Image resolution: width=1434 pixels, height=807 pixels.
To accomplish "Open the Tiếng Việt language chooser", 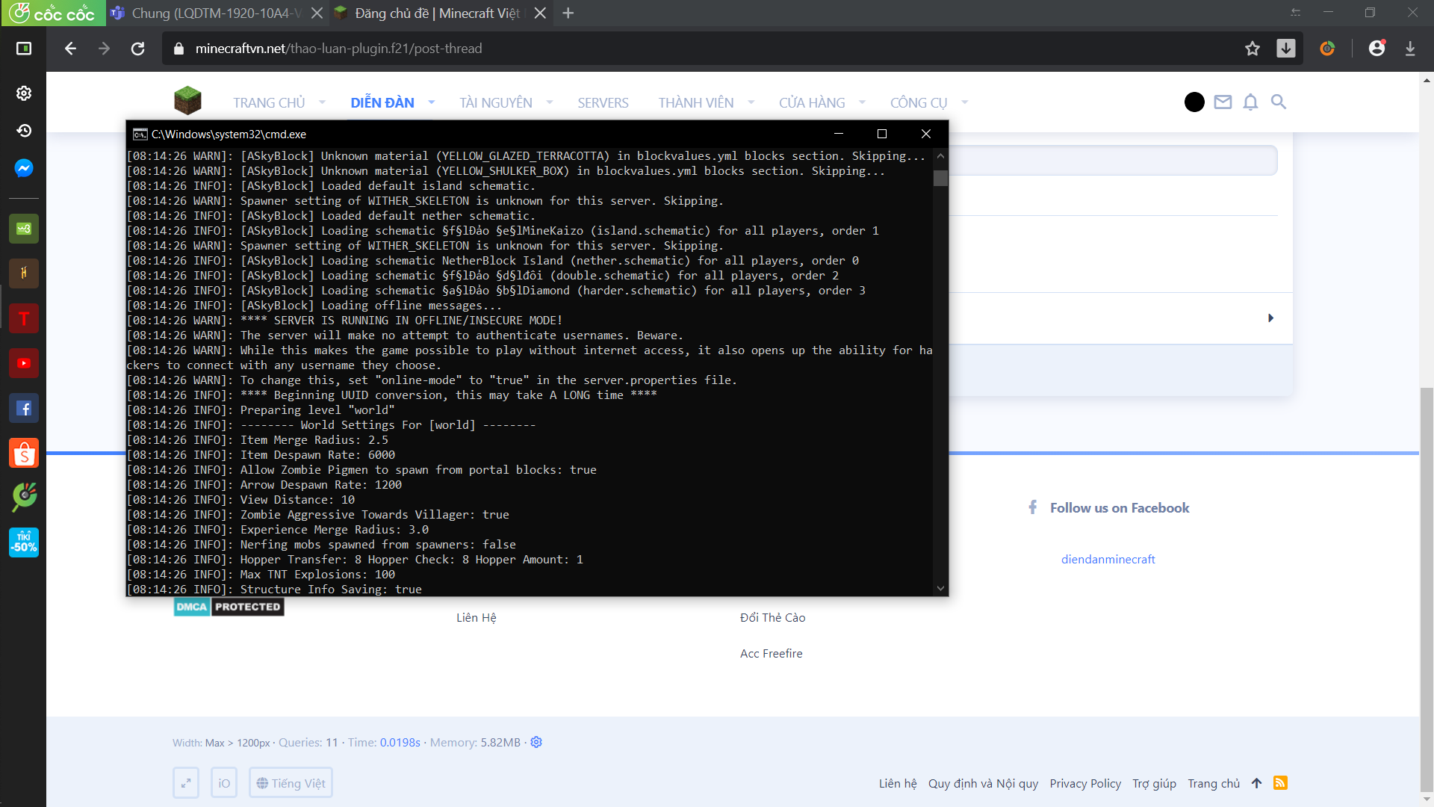I will tap(291, 782).
